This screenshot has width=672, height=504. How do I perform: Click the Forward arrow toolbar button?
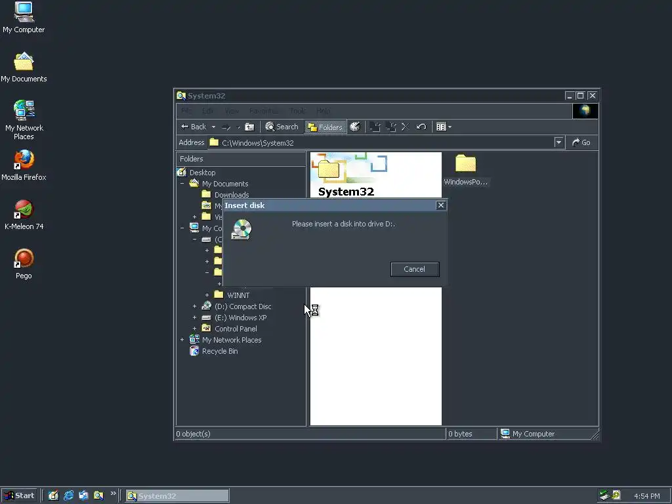click(226, 127)
